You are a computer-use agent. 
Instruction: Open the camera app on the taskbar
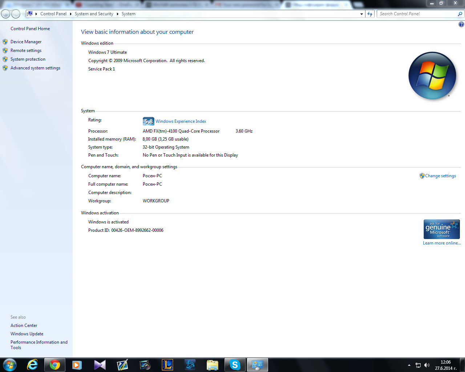[145, 365]
